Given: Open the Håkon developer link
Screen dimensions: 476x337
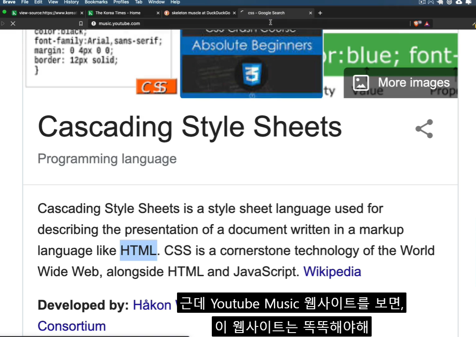Looking at the screenshot, I should (x=152, y=305).
